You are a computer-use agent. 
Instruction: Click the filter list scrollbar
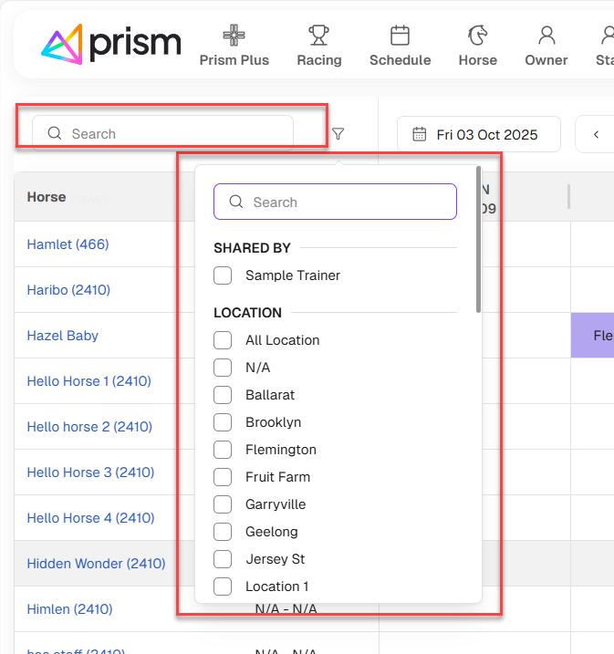point(476,239)
